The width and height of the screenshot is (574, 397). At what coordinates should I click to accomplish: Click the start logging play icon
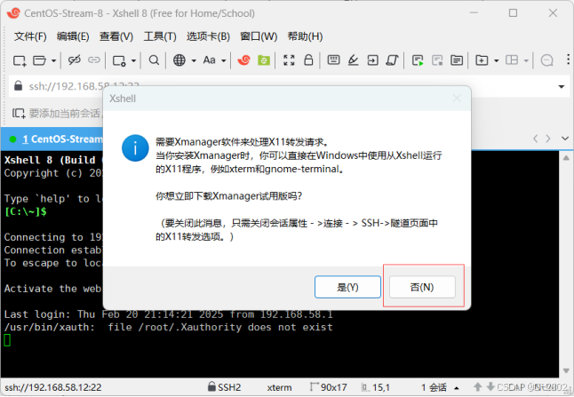coord(418,60)
